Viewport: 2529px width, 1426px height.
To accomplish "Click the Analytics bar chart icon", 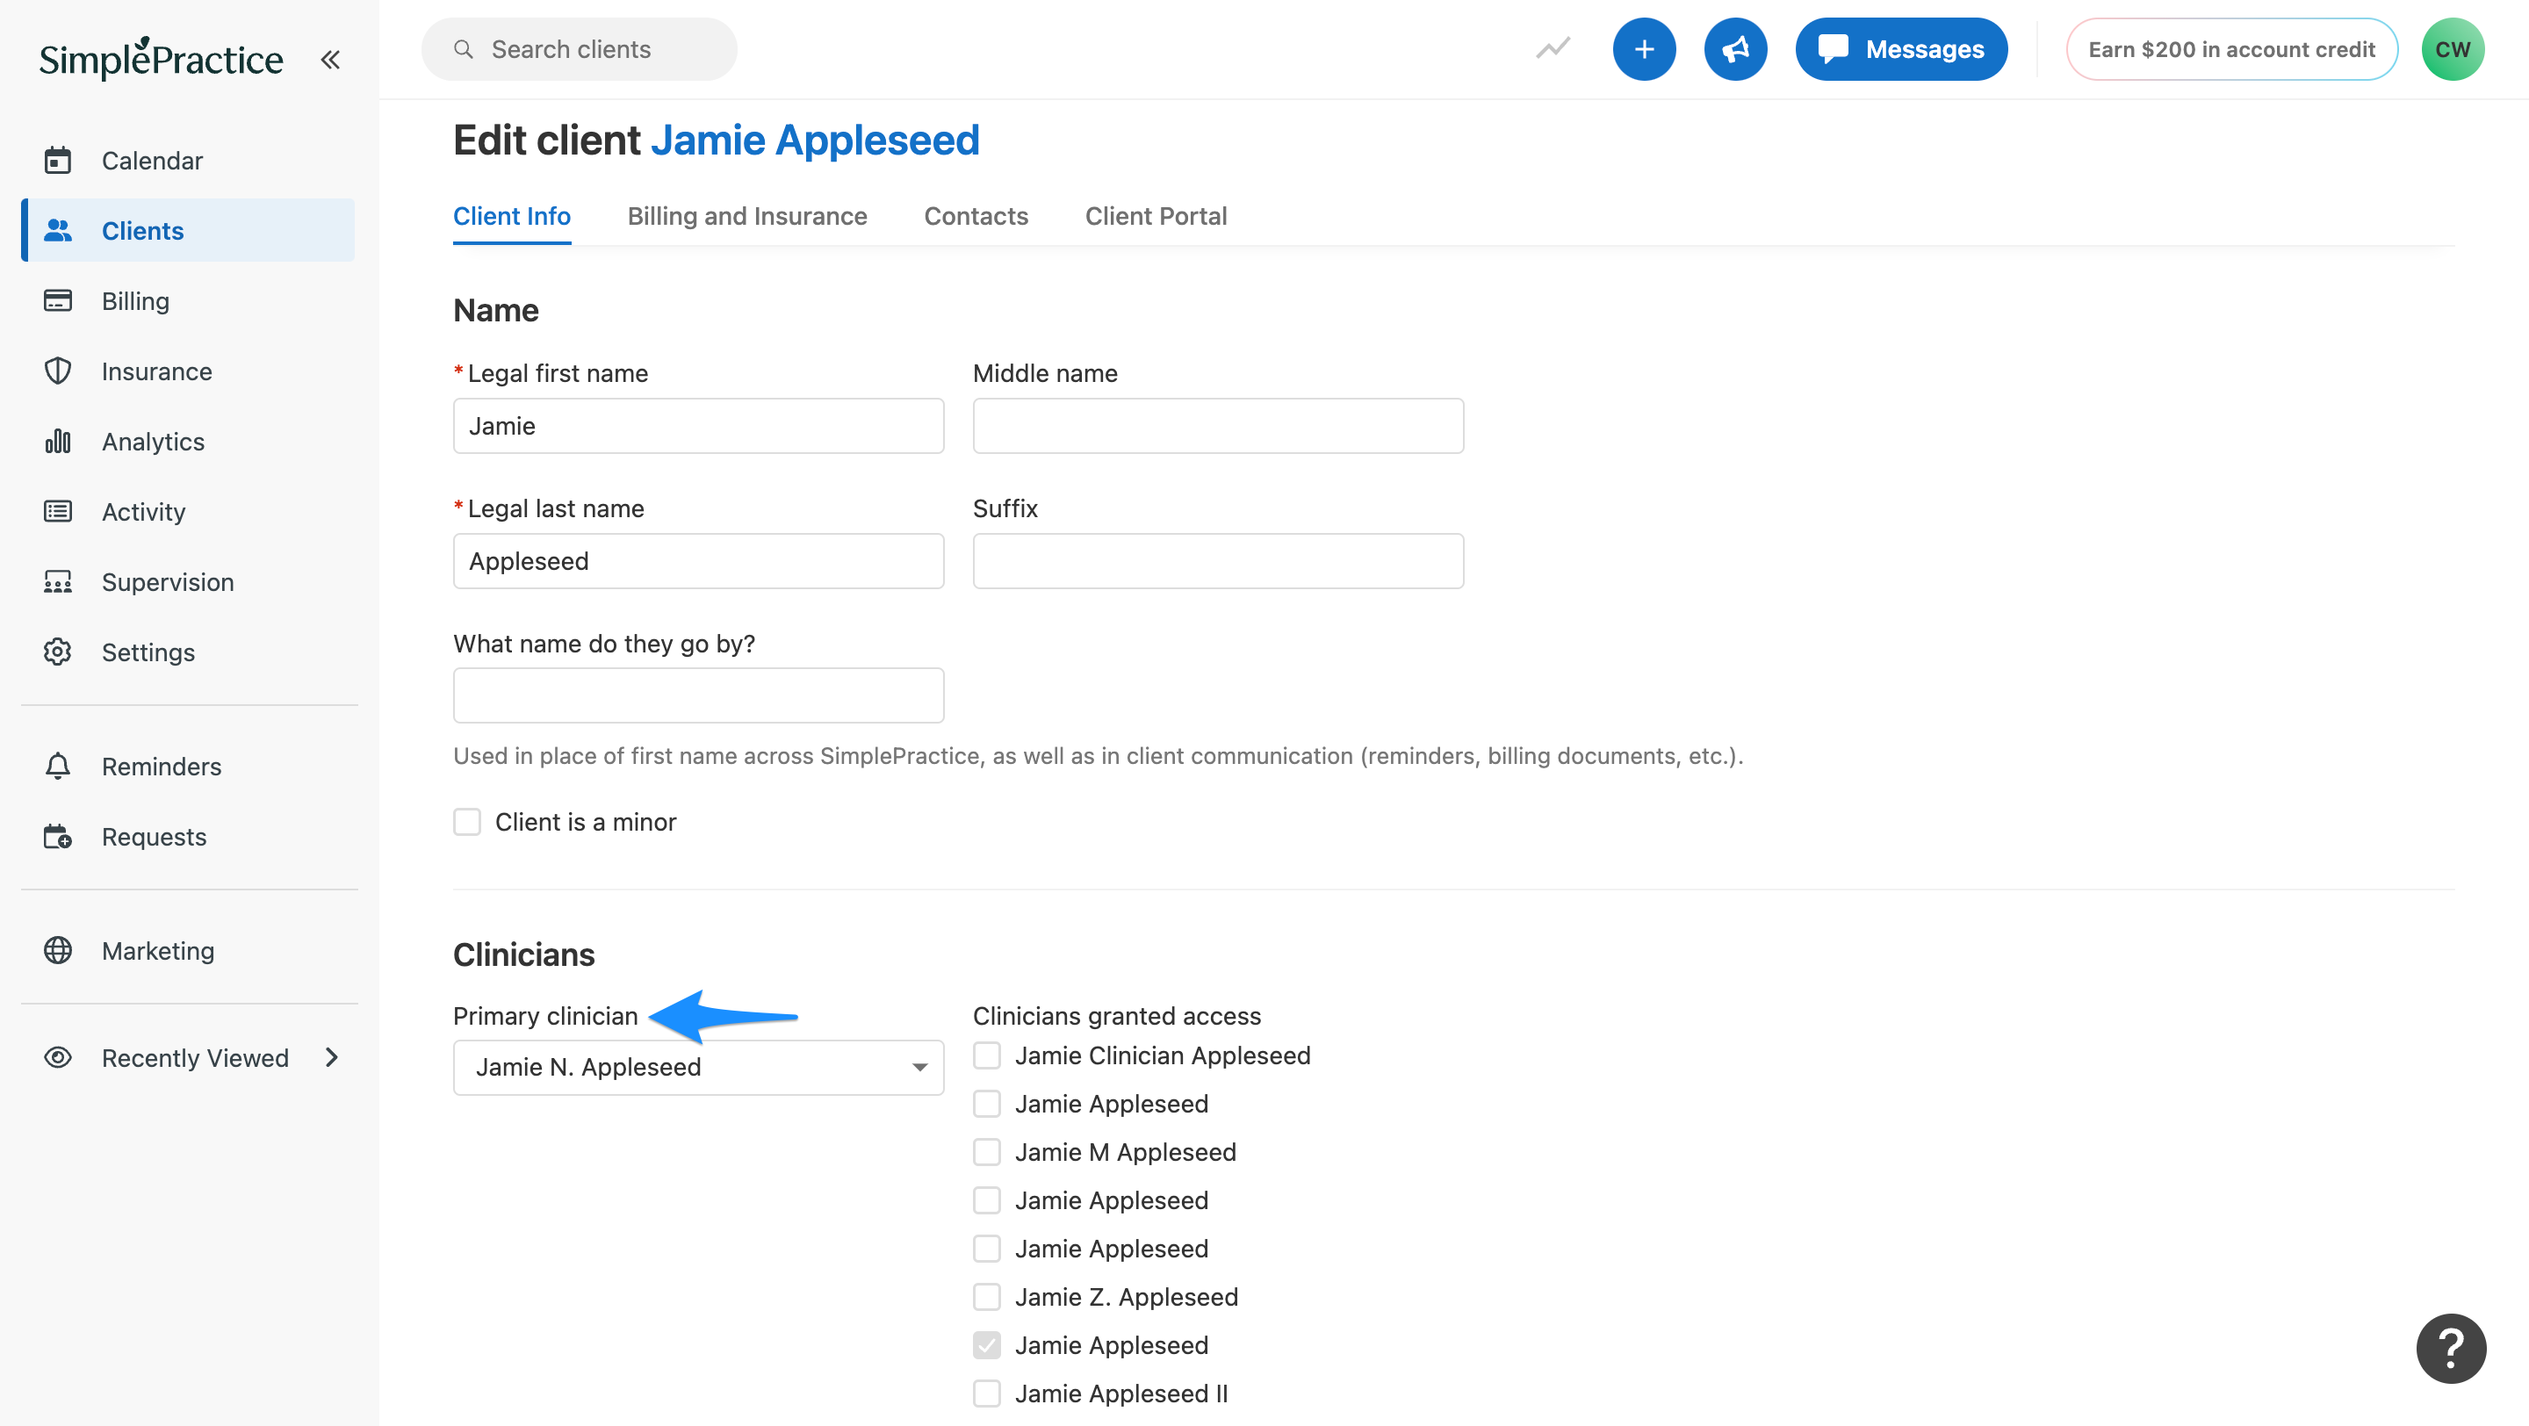I will point(58,442).
